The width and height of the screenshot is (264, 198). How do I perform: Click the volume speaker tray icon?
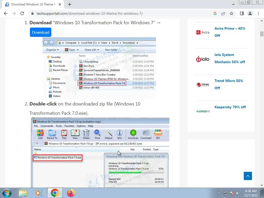(x=238, y=193)
